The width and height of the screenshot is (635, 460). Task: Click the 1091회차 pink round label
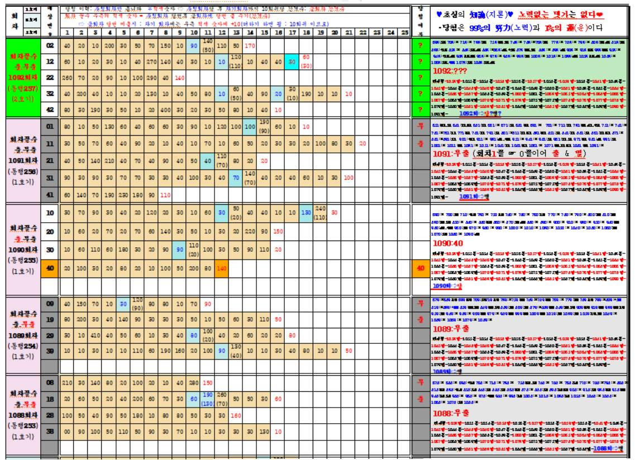tap(22, 160)
